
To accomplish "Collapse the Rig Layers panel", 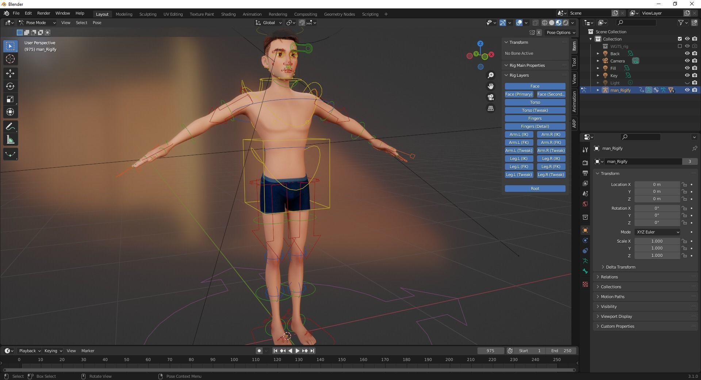I will click(535, 75).
